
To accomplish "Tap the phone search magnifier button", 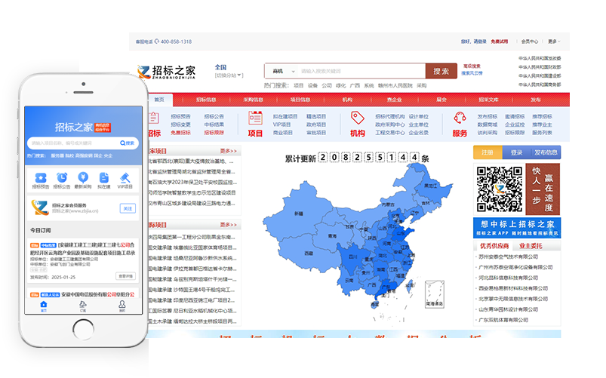I will (x=127, y=143).
